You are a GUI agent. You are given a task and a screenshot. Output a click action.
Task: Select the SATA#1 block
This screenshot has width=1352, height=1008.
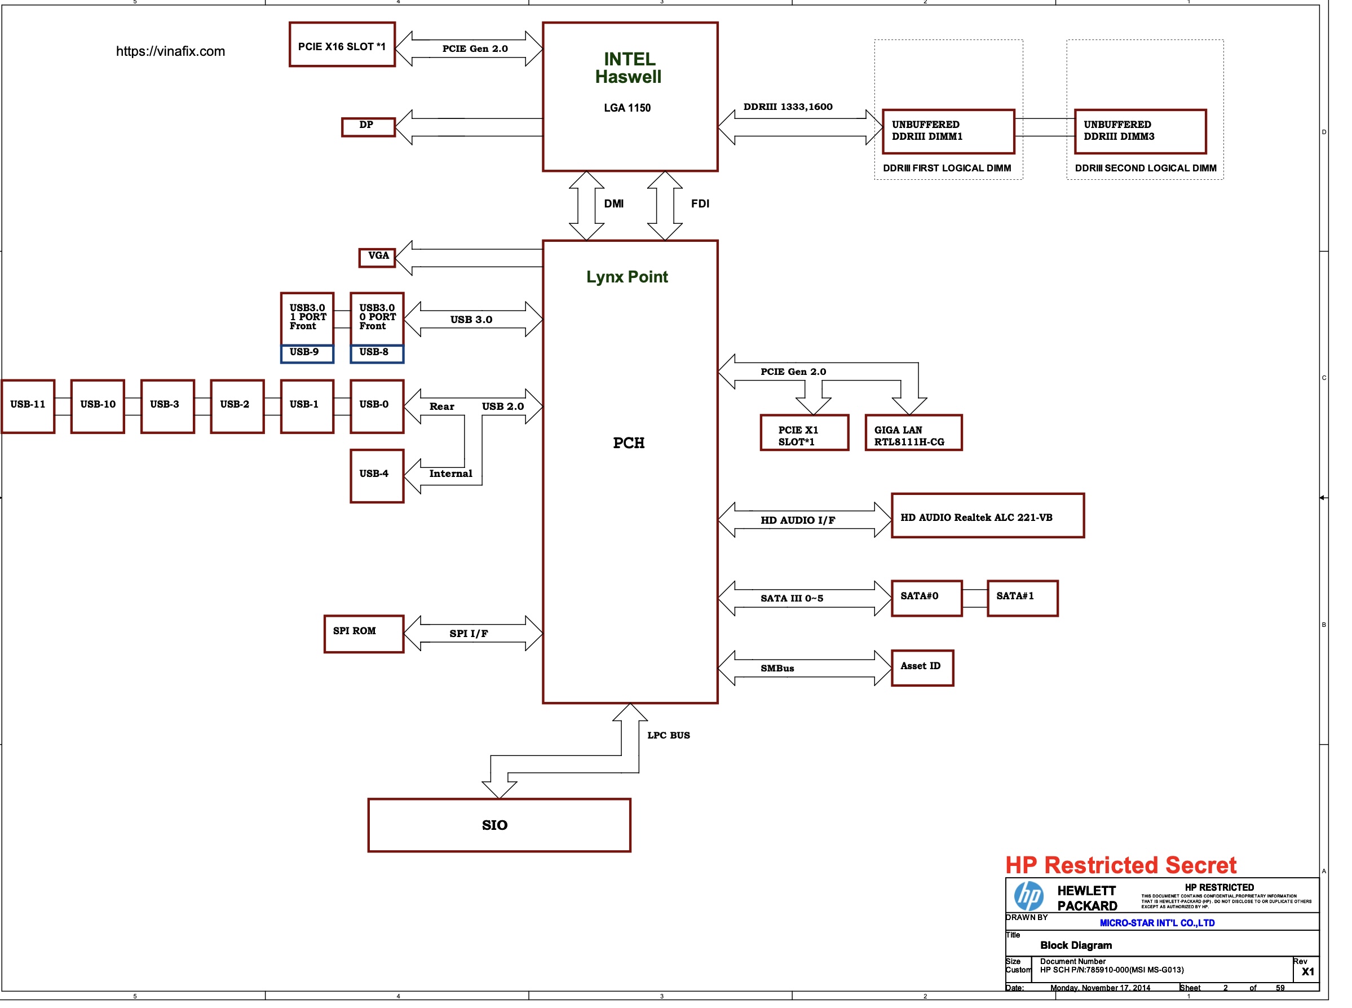point(1022,599)
